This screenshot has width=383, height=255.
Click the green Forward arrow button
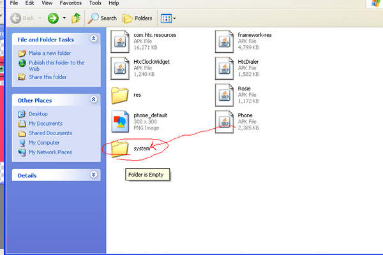tap(53, 18)
